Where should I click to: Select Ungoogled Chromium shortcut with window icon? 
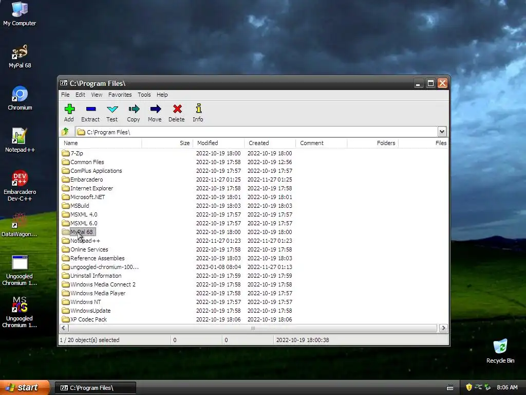click(20, 271)
